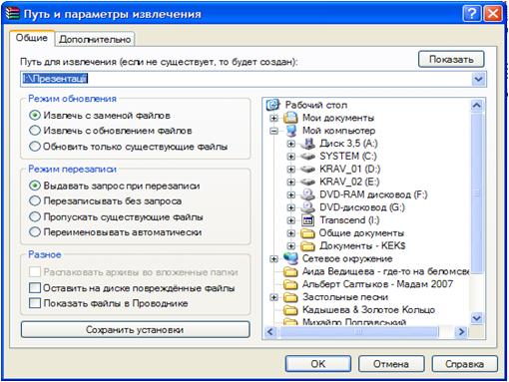
Task: Click the tree's scroll-left arrow
Action: pos(270,331)
